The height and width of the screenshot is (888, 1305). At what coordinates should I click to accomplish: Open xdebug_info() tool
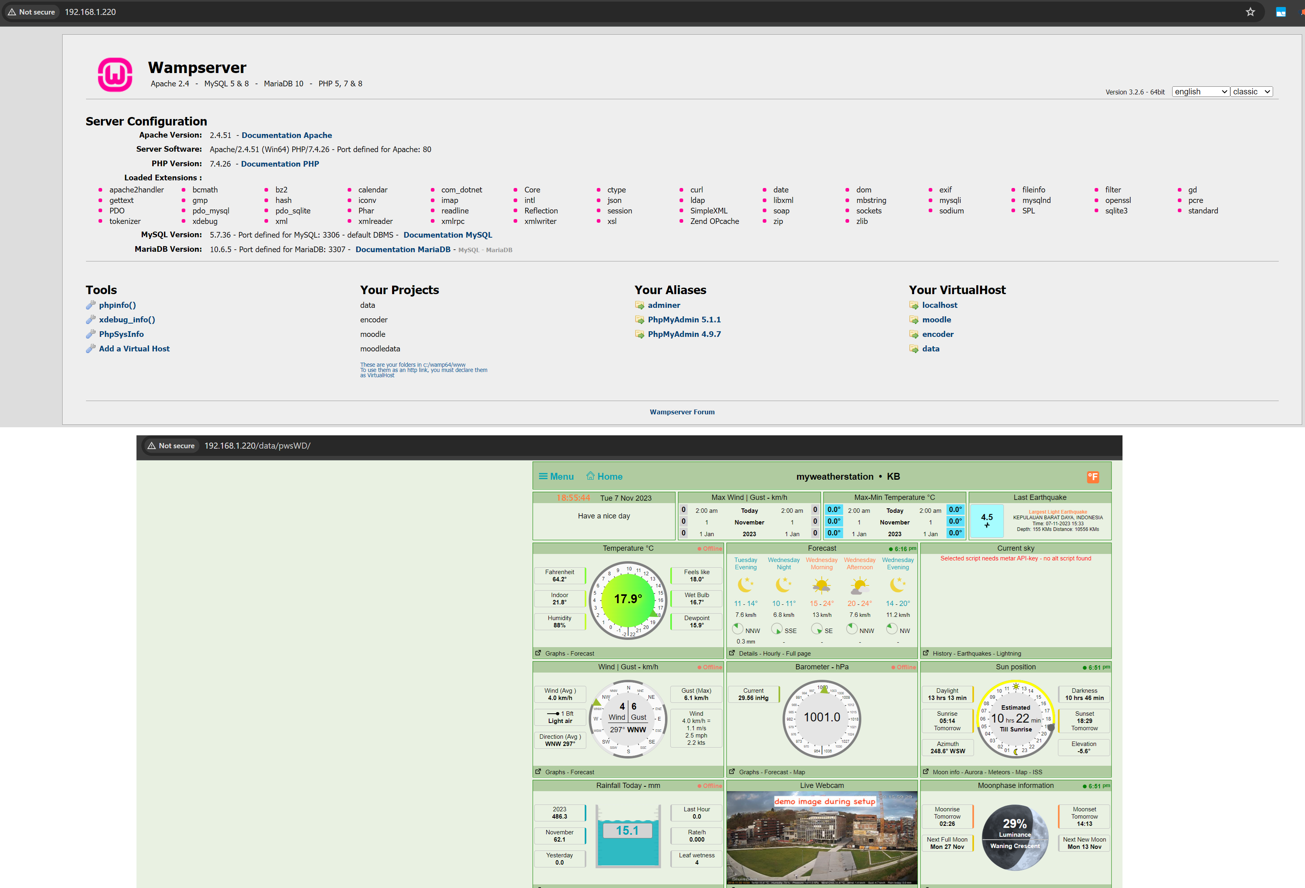click(127, 320)
